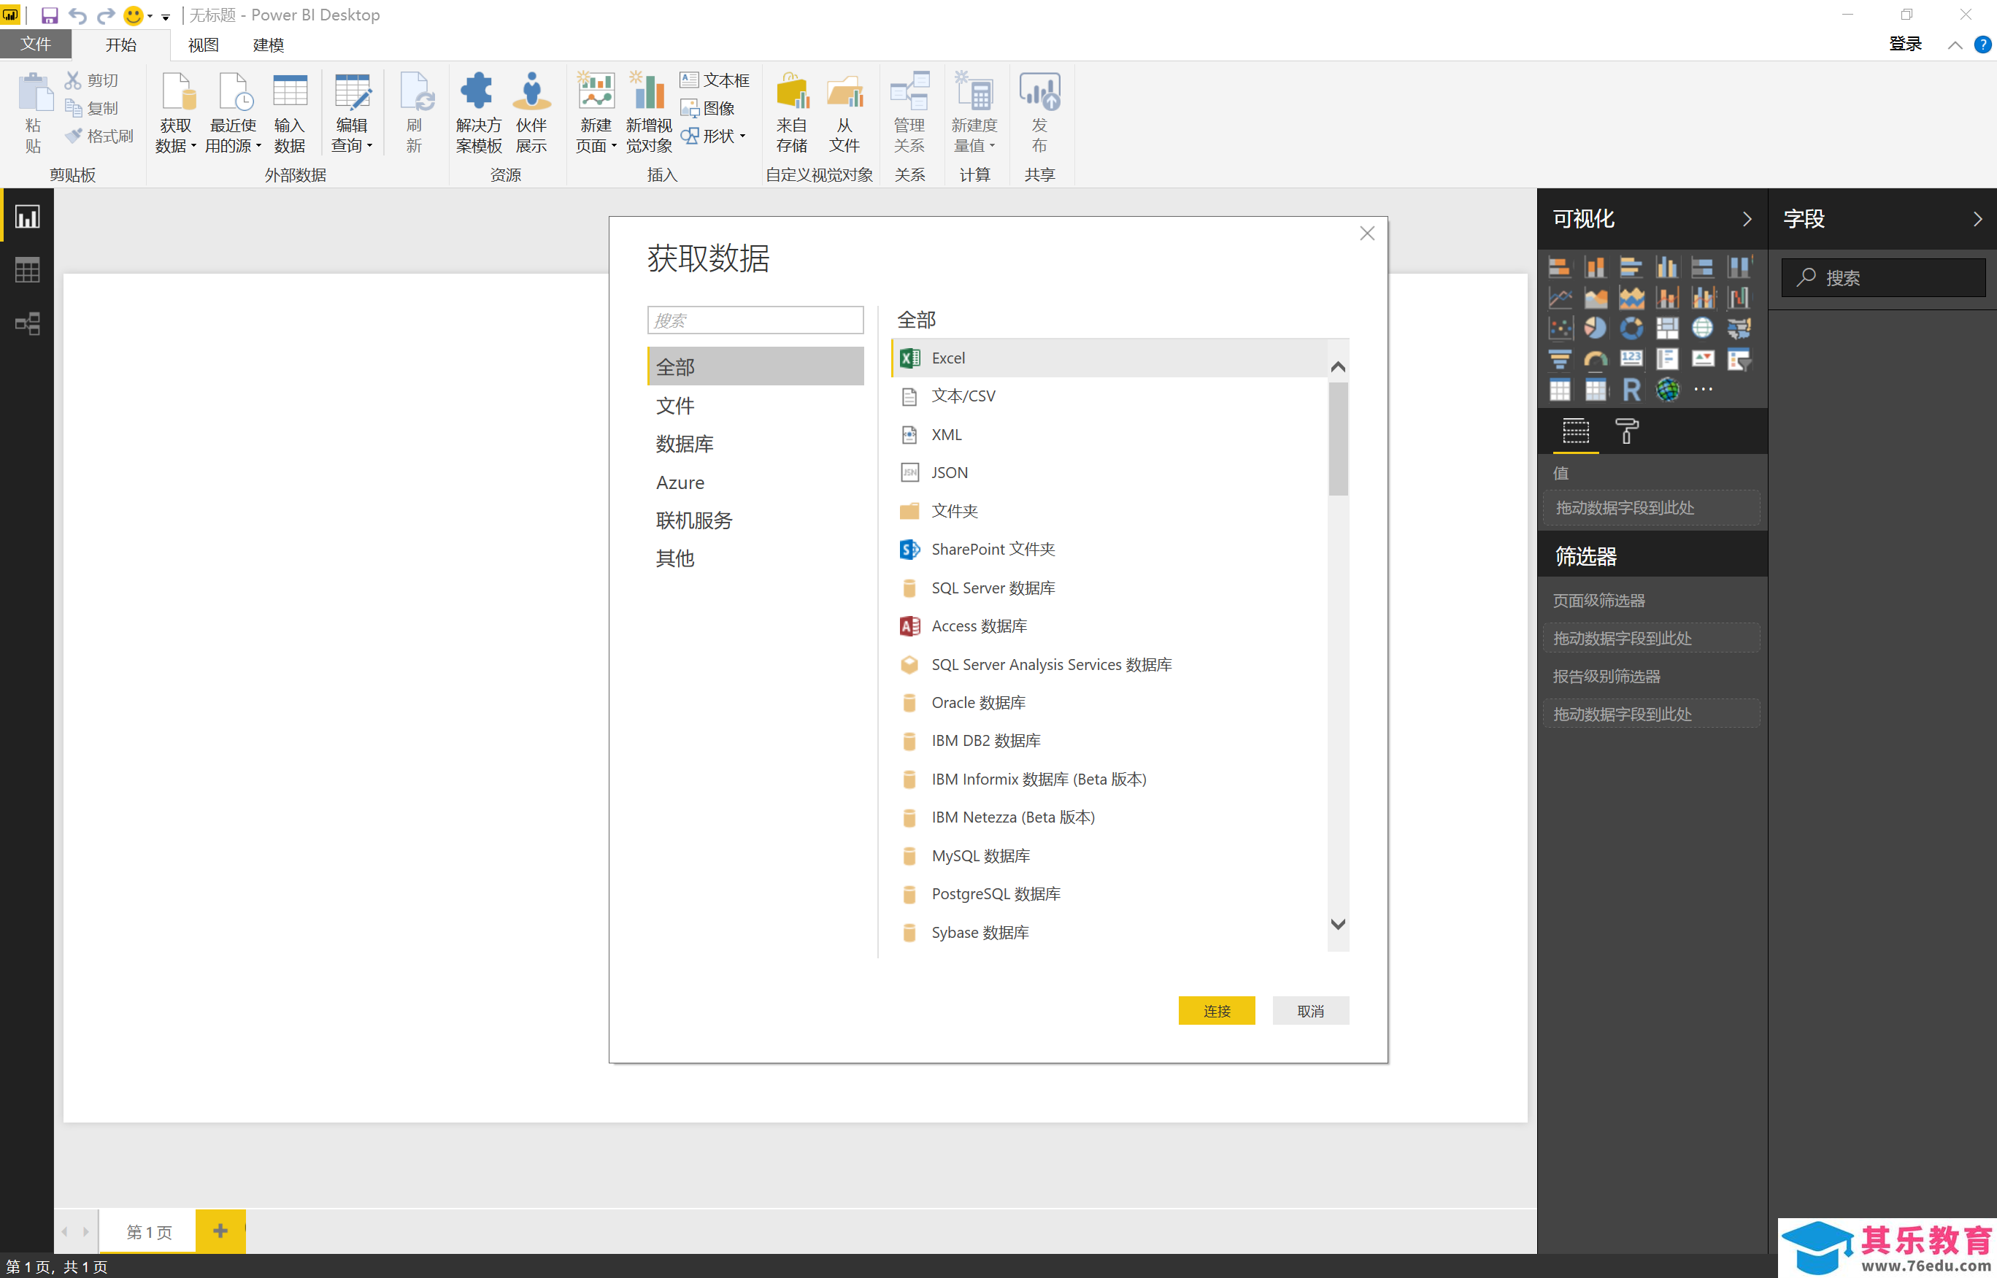Select the slicer visualization
This screenshot has width=1997, height=1278.
point(1738,359)
